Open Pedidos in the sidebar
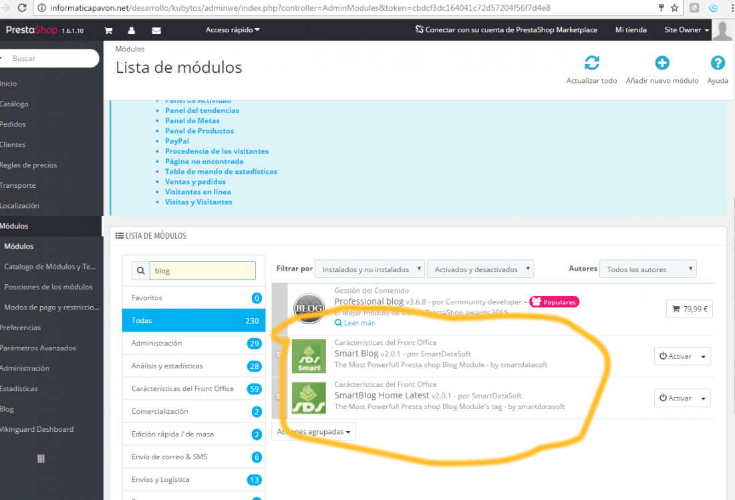The image size is (735, 500). [13, 124]
